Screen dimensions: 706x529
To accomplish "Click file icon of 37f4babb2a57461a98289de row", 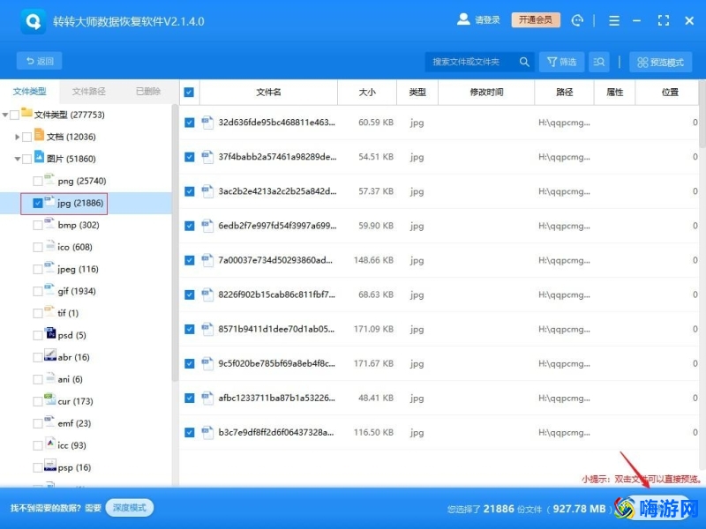I will pyautogui.click(x=207, y=157).
